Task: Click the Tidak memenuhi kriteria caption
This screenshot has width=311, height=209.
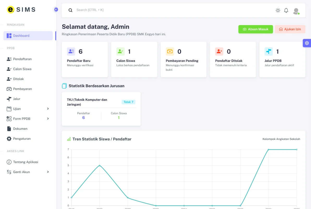Action: point(231,65)
